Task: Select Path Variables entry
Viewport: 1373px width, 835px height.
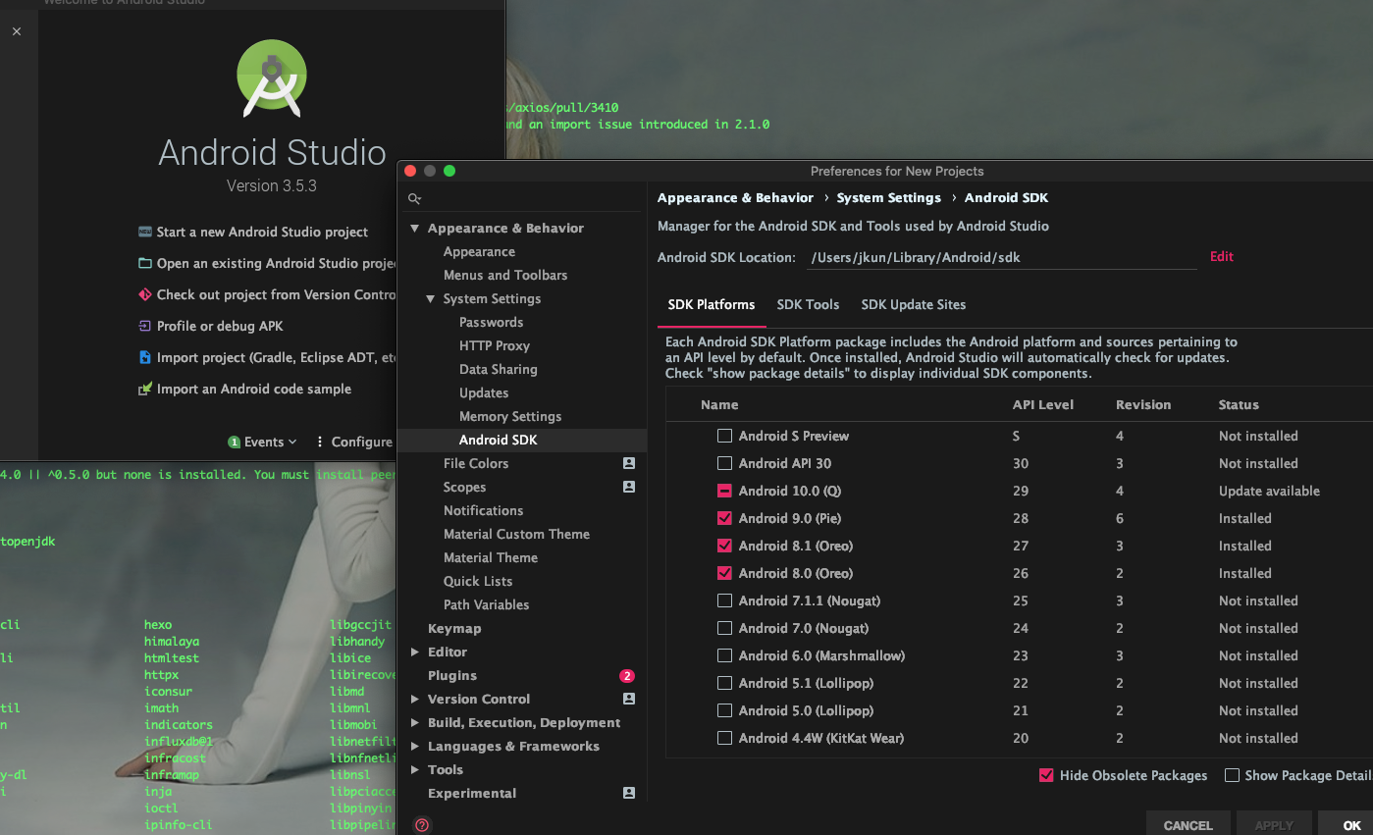Action: (x=486, y=604)
